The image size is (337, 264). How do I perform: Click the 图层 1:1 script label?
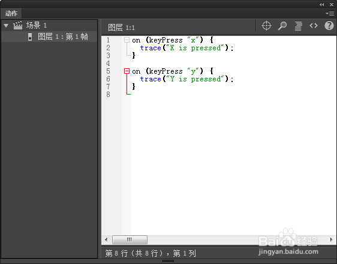click(x=121, y=28)
